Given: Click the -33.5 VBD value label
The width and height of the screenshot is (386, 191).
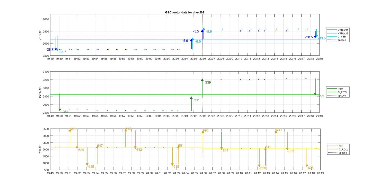Looking at the screenshot, I should click(322, 38).
